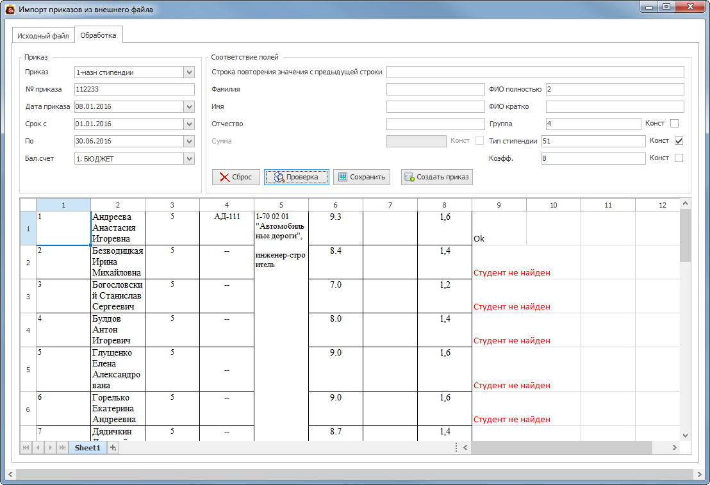This screenshot has height=485, width=710.
Task: Click the Фамилия input field
Action: click(436, 89)
